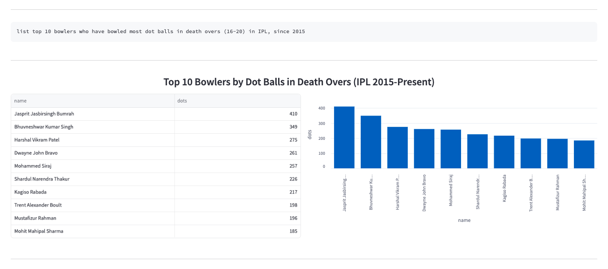Viewport: 608px width, 269px height.
Task: Click the chart title heading text
Action: [x=299, y=82]
